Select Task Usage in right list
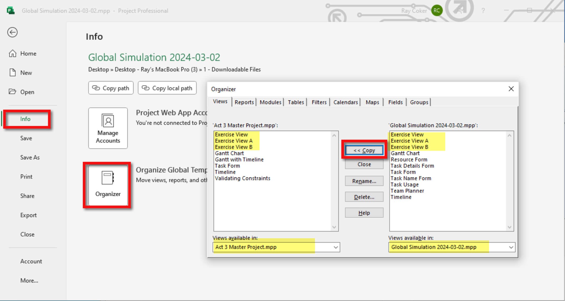Viewport: 565px width, 301px height. tap(405, 185)
